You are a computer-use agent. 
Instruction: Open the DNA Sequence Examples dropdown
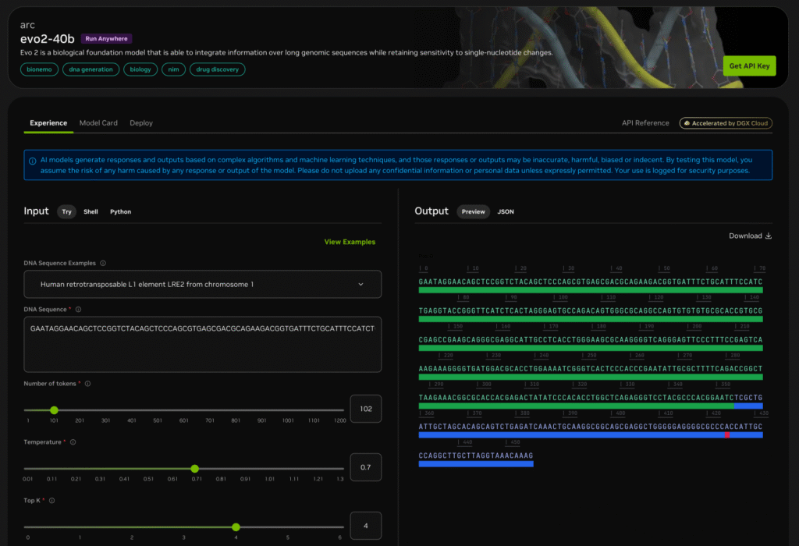pos(203,285)
